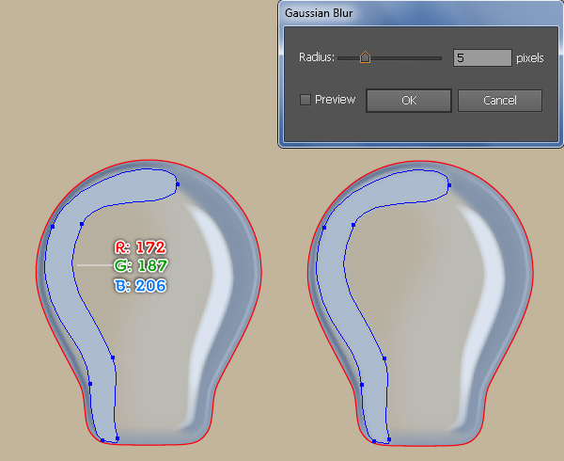Confirm Gaussian Blur with OK
Image resolution: width=564 pixels, height=461 pixels.
click(409, 101)
